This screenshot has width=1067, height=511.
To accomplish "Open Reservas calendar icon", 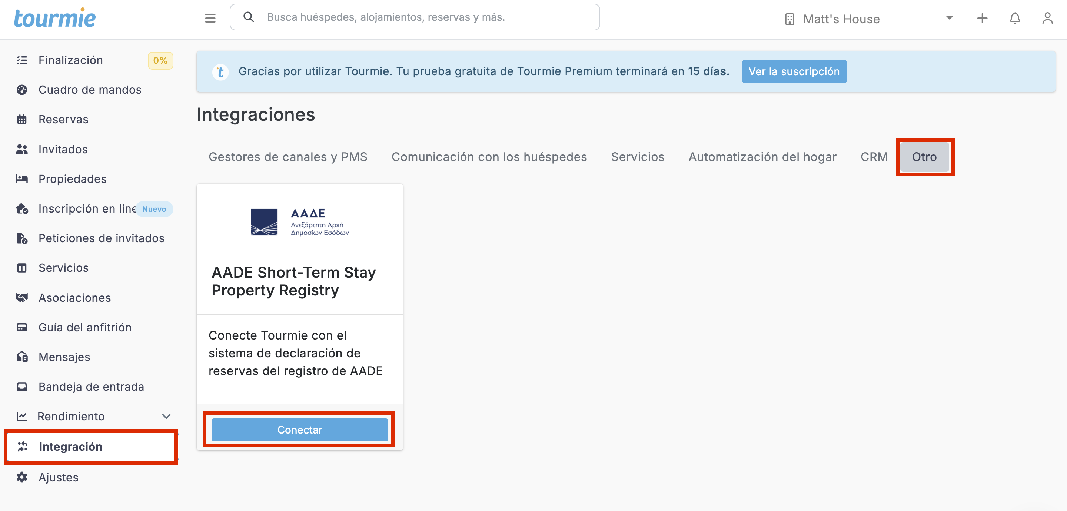I will 21,120.
